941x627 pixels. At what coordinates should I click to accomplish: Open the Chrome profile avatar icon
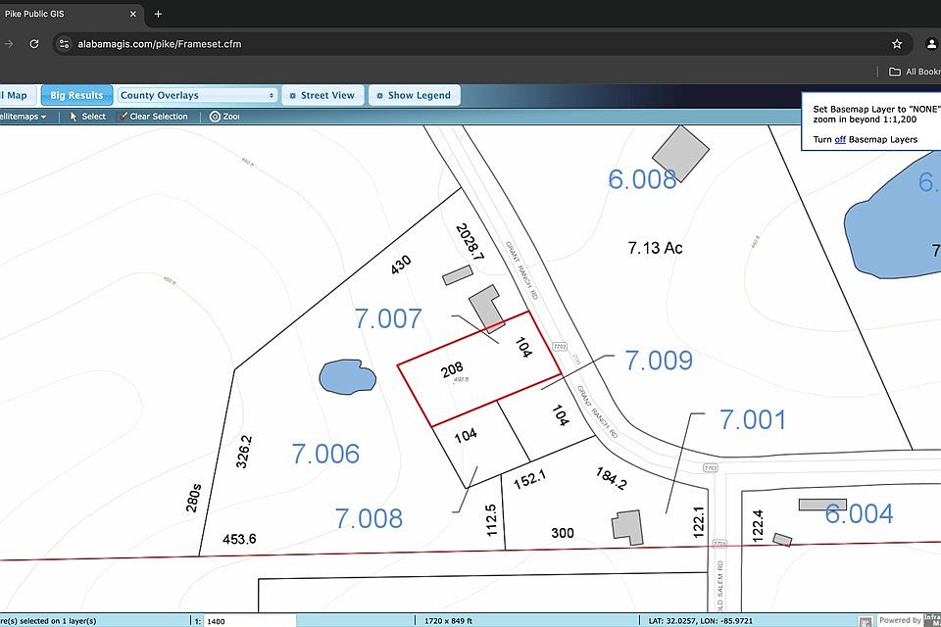pyautogui.click(x=931, y=44)
